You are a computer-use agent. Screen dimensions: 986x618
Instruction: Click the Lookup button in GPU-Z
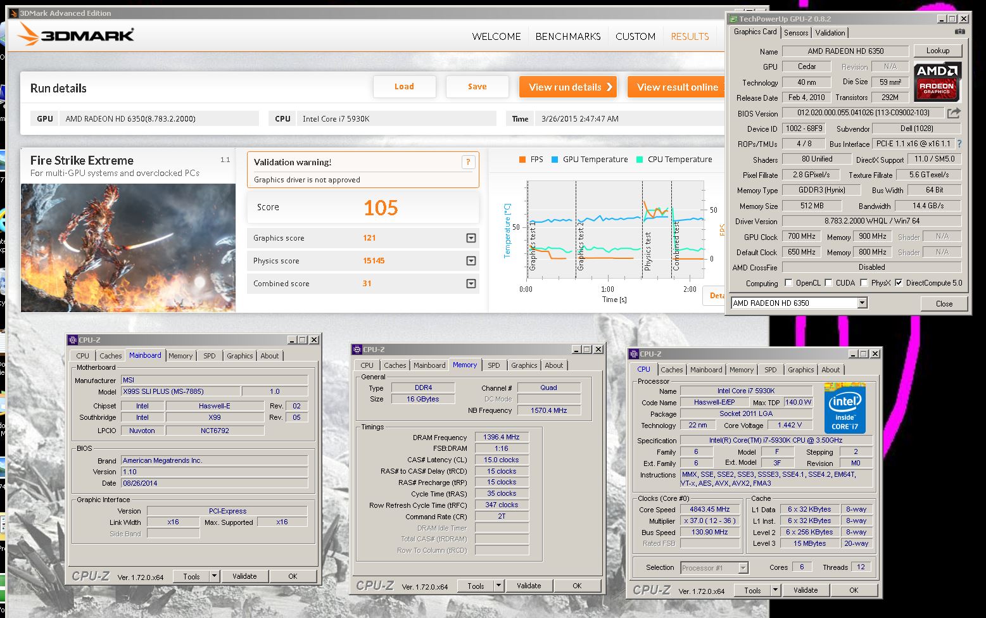(x=938, y=51)
